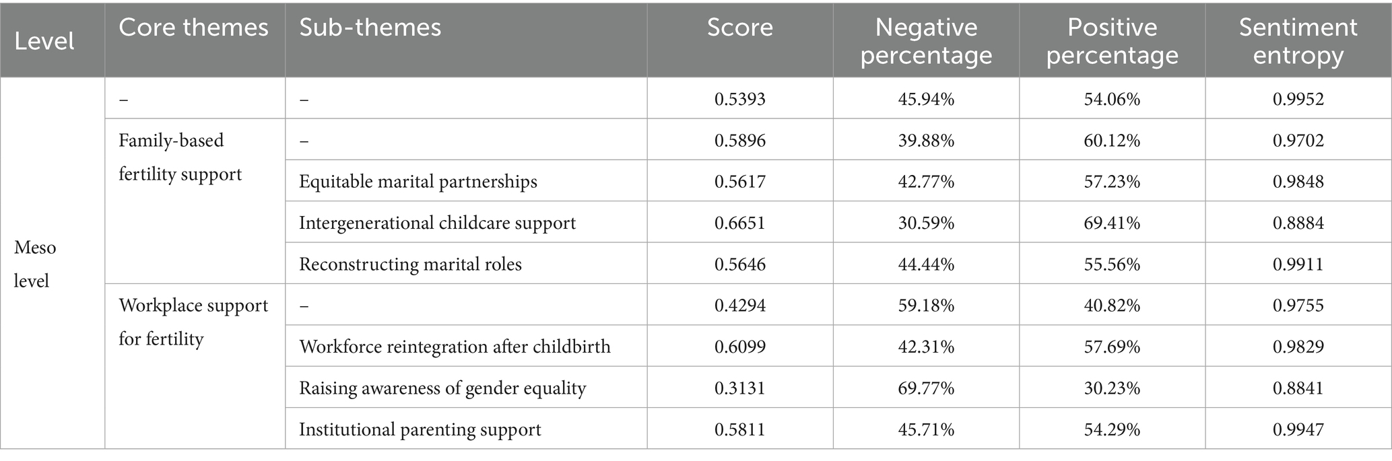1392x461 pixels.
Task: Select the negative percentage 69.77%
Action: coord(926,388)
